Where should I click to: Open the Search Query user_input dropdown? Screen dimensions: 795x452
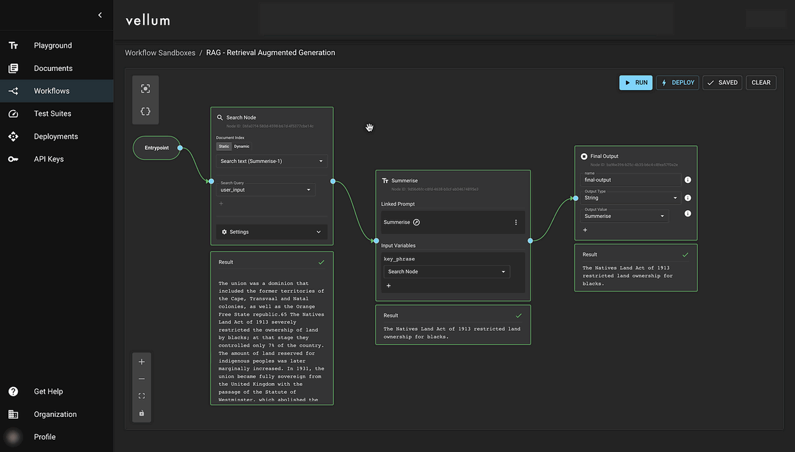[266, 190]
